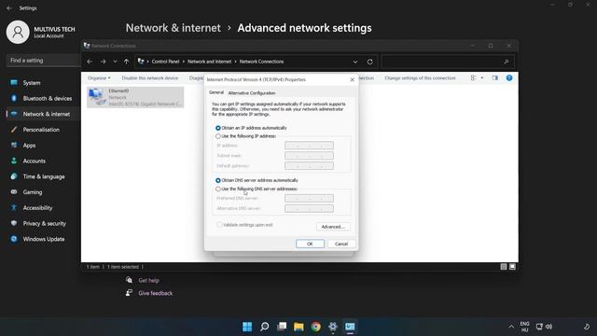597x336 pixels.
Task: Click the Subnet mask input field
Action: tap(309, 156)
